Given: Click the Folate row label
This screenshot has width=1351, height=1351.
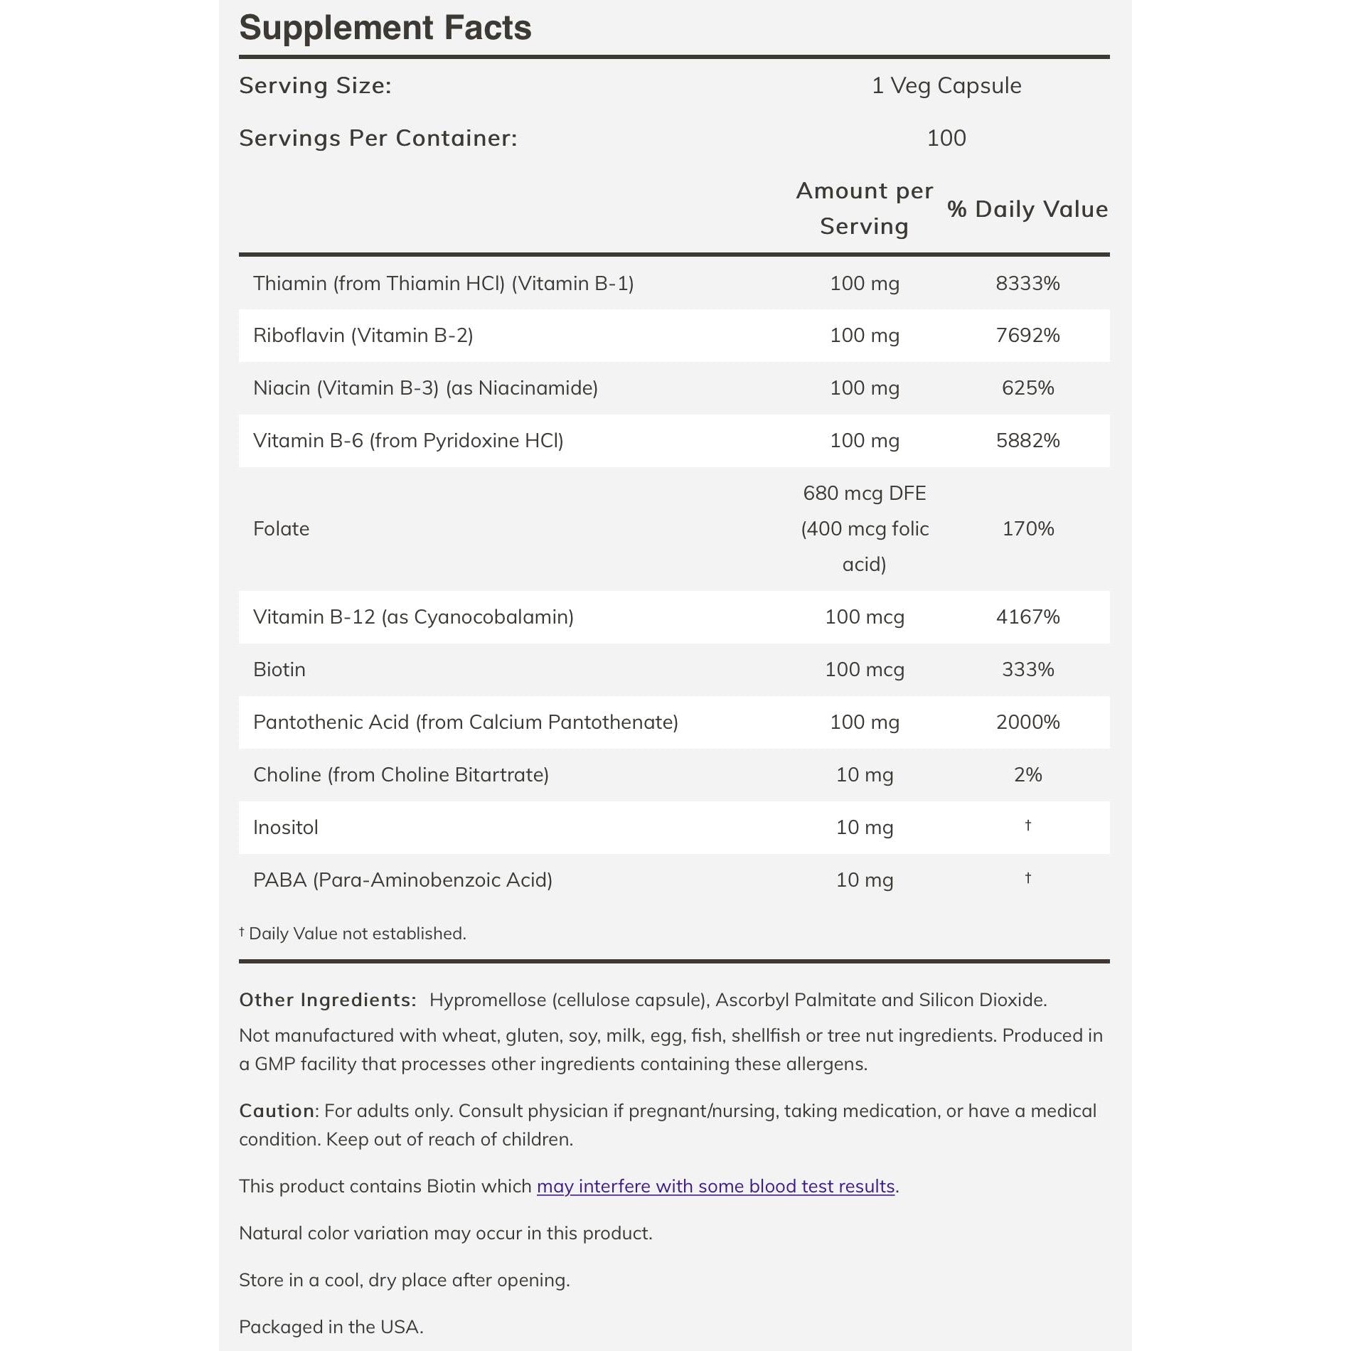Looking at the screenshot, I should coord(281,529).
